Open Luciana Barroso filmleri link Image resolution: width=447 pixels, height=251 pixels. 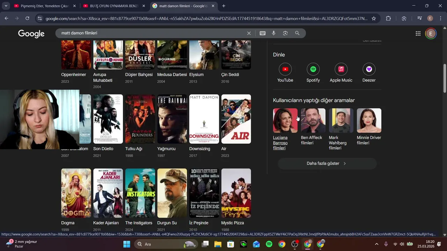[x=280, y=143]
